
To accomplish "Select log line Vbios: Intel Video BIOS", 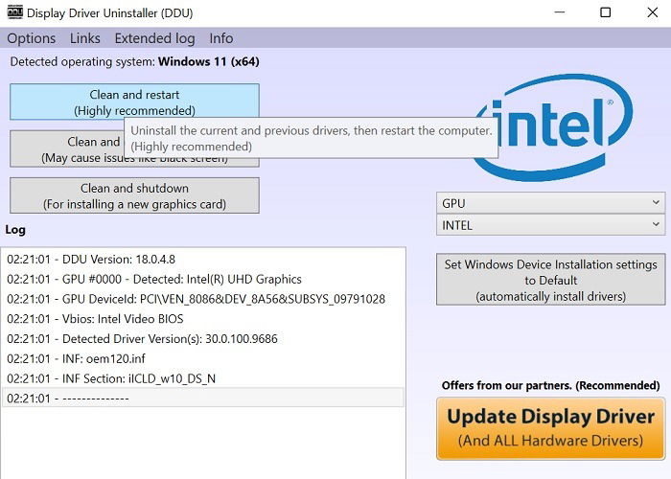I will (203, 319).
